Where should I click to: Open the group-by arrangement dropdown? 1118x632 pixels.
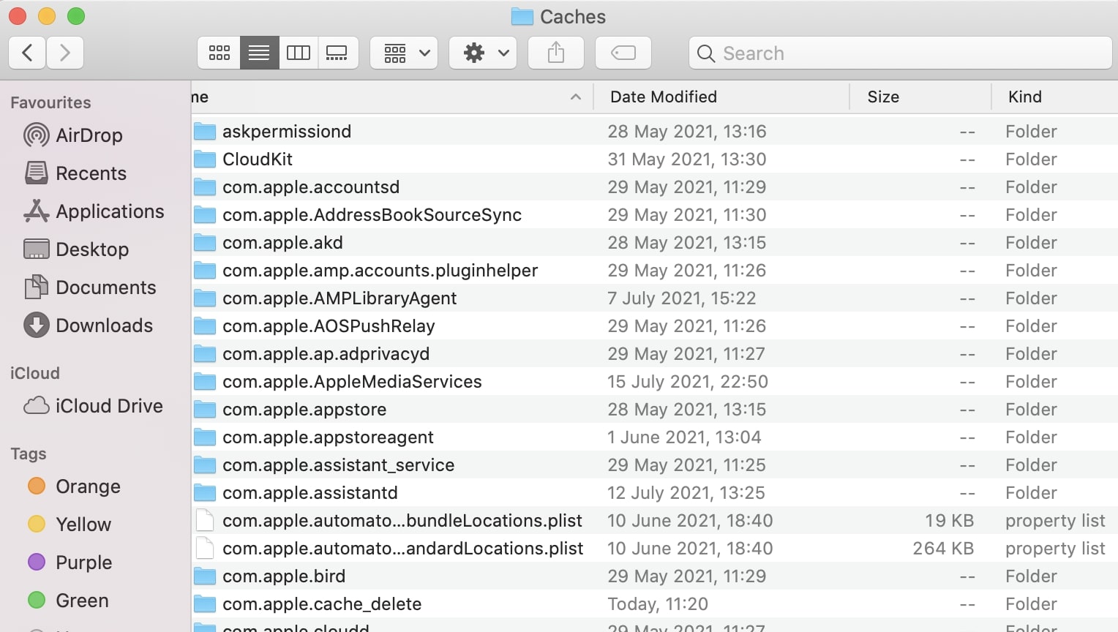click(x=404, y=53)
